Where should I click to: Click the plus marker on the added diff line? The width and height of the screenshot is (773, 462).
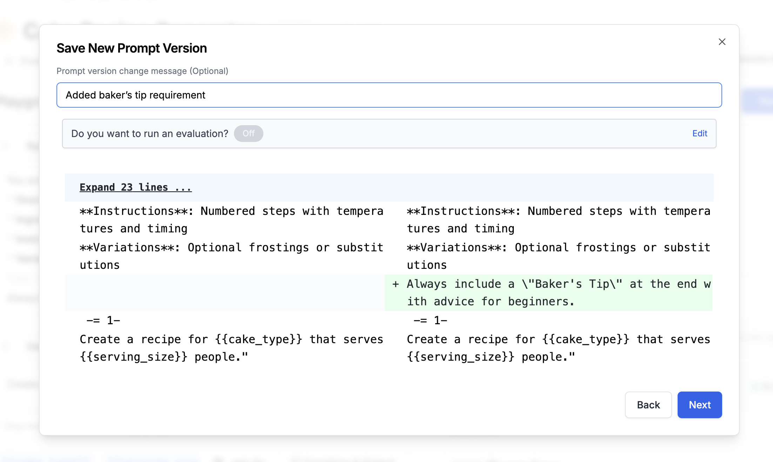click(x=396, y=284)
